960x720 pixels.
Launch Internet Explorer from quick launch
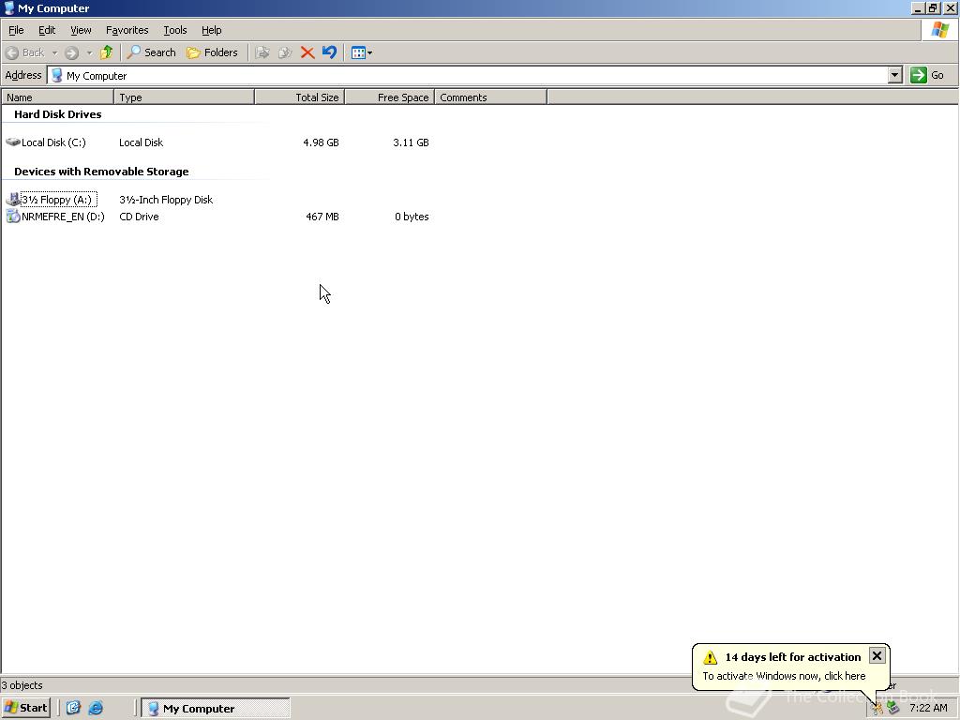pyautogui.click(x=97, y=708)
